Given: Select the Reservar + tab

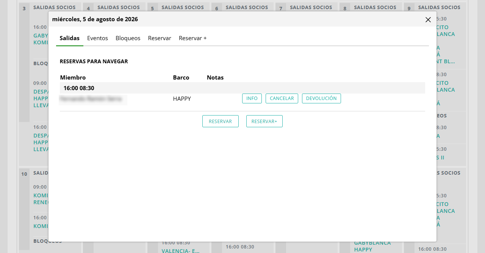Looking at the screenshot, I should tap(193, 38).
